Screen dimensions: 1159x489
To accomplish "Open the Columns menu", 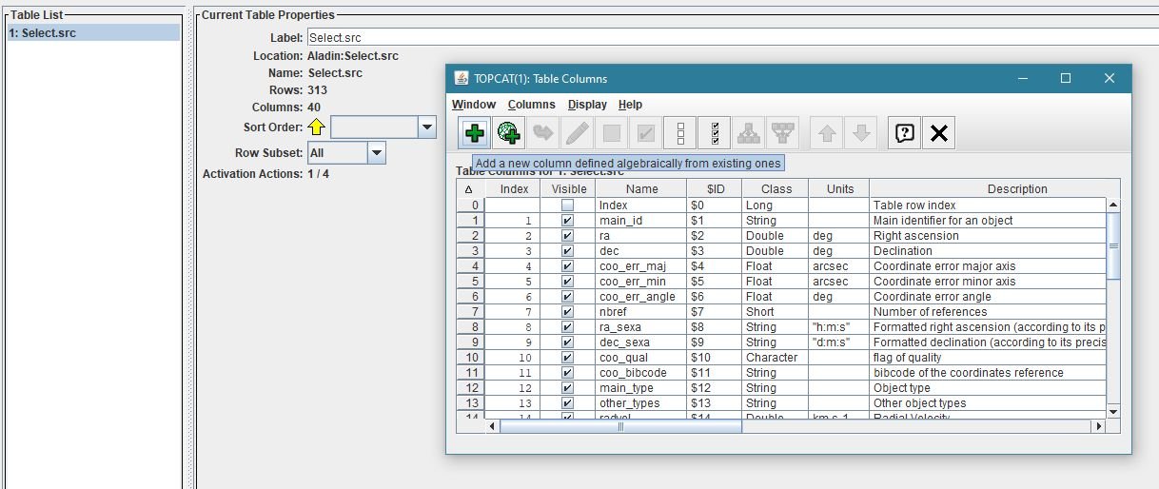I will point(531,105).
